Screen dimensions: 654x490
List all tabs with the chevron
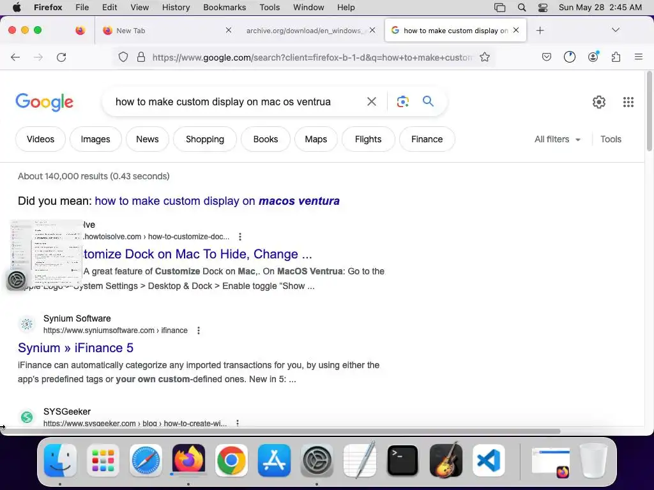click(615, 30)
